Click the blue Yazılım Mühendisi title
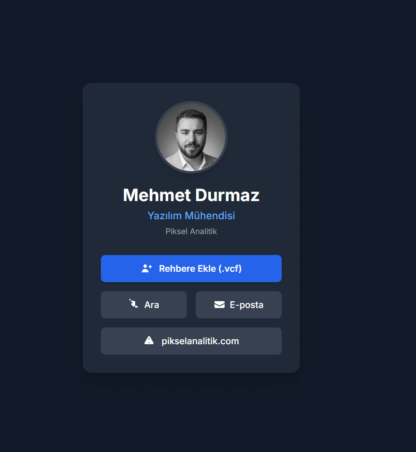 (191, 216)
